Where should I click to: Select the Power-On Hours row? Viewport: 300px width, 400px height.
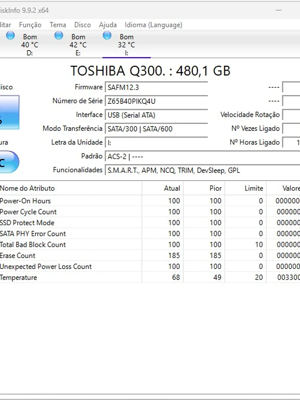pyautogui.click(x=150, y=201)
